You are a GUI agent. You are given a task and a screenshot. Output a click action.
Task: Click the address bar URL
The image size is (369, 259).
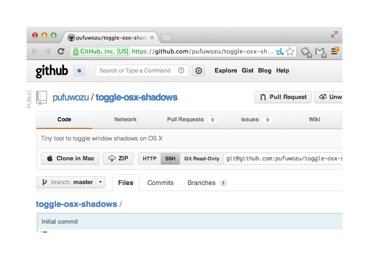202,51
